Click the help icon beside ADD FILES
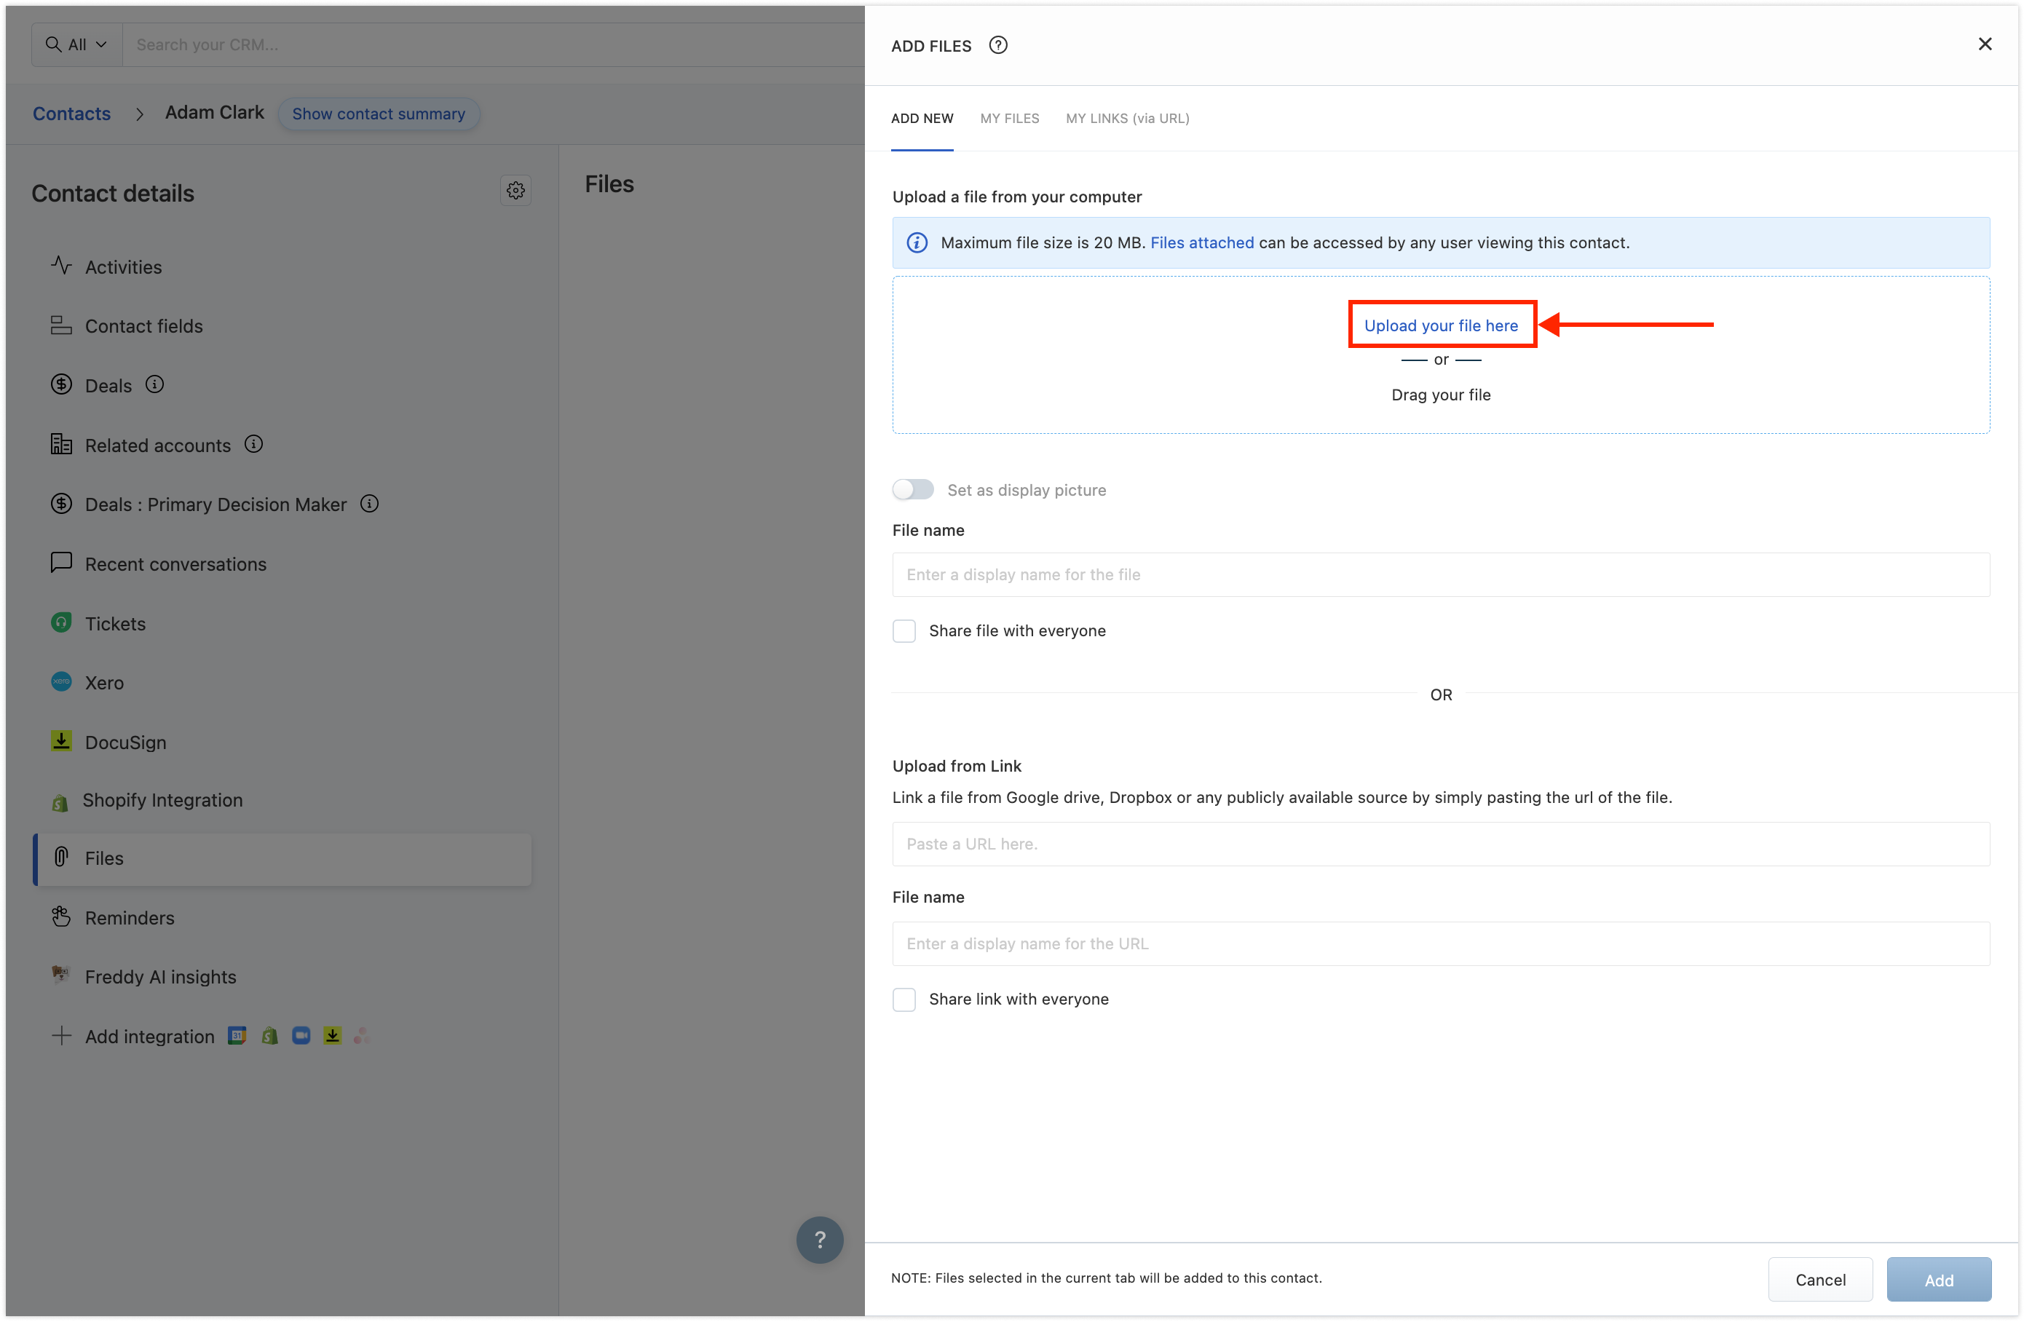2024x1322 pixels. pyautogui.click(x=998, y=46)
